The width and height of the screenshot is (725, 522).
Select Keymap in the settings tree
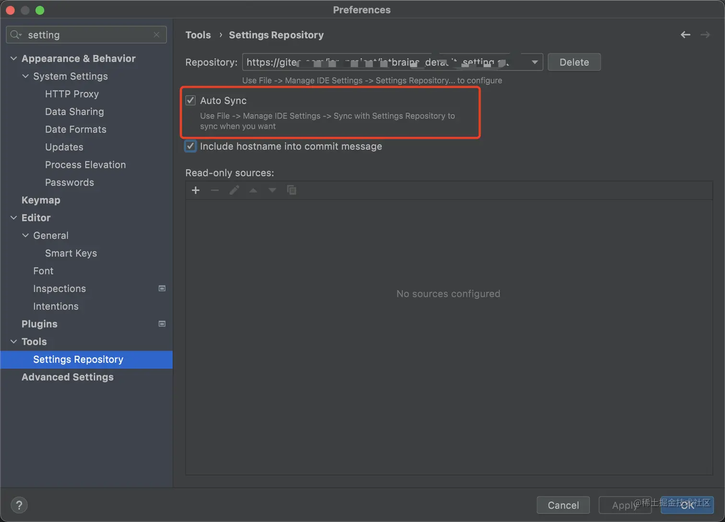point(41,200)
